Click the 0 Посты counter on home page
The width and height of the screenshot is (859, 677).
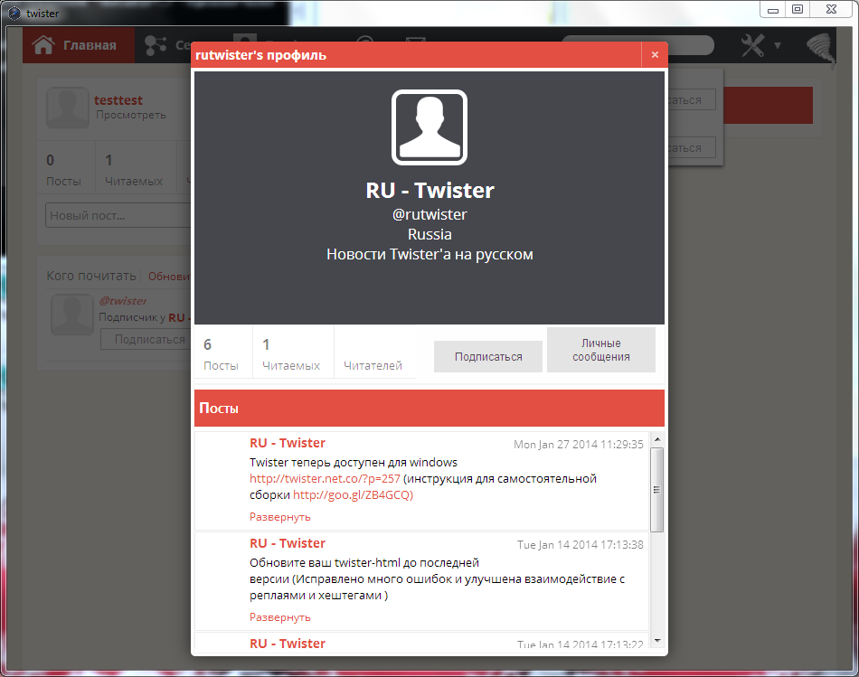pyautogui.click(x=63, y=170)
